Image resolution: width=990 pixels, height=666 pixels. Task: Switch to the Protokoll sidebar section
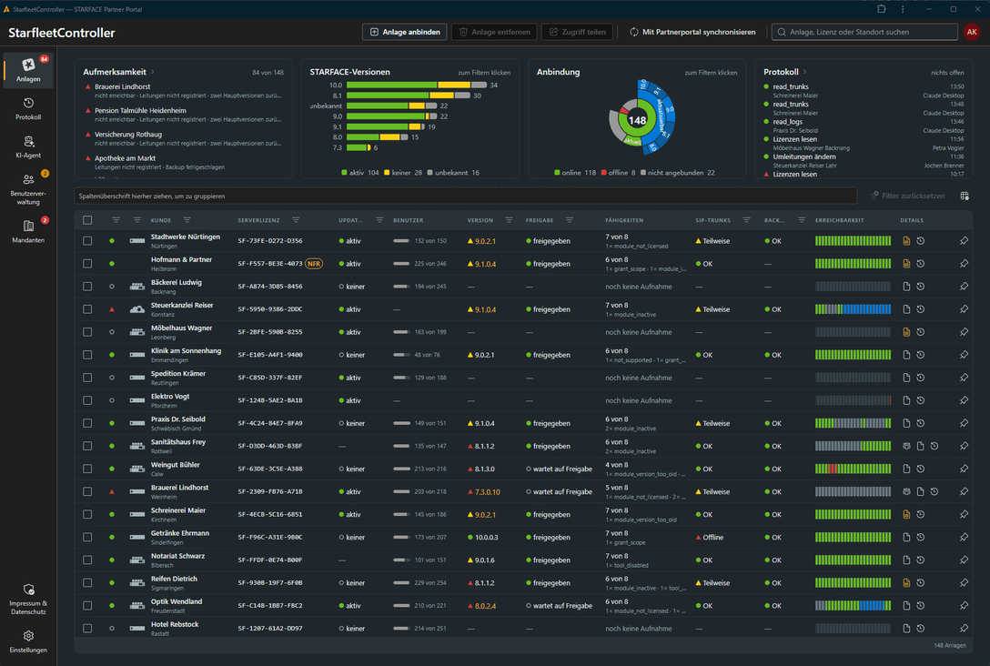[28, 108]
